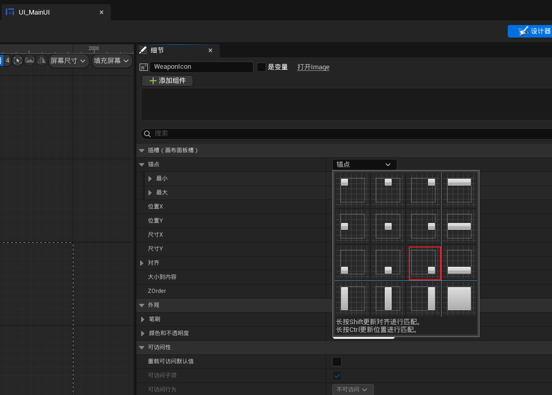The image size is (552, 395).
Task: Collapse the 锚点 property row
Action: [x=142, y=165]
